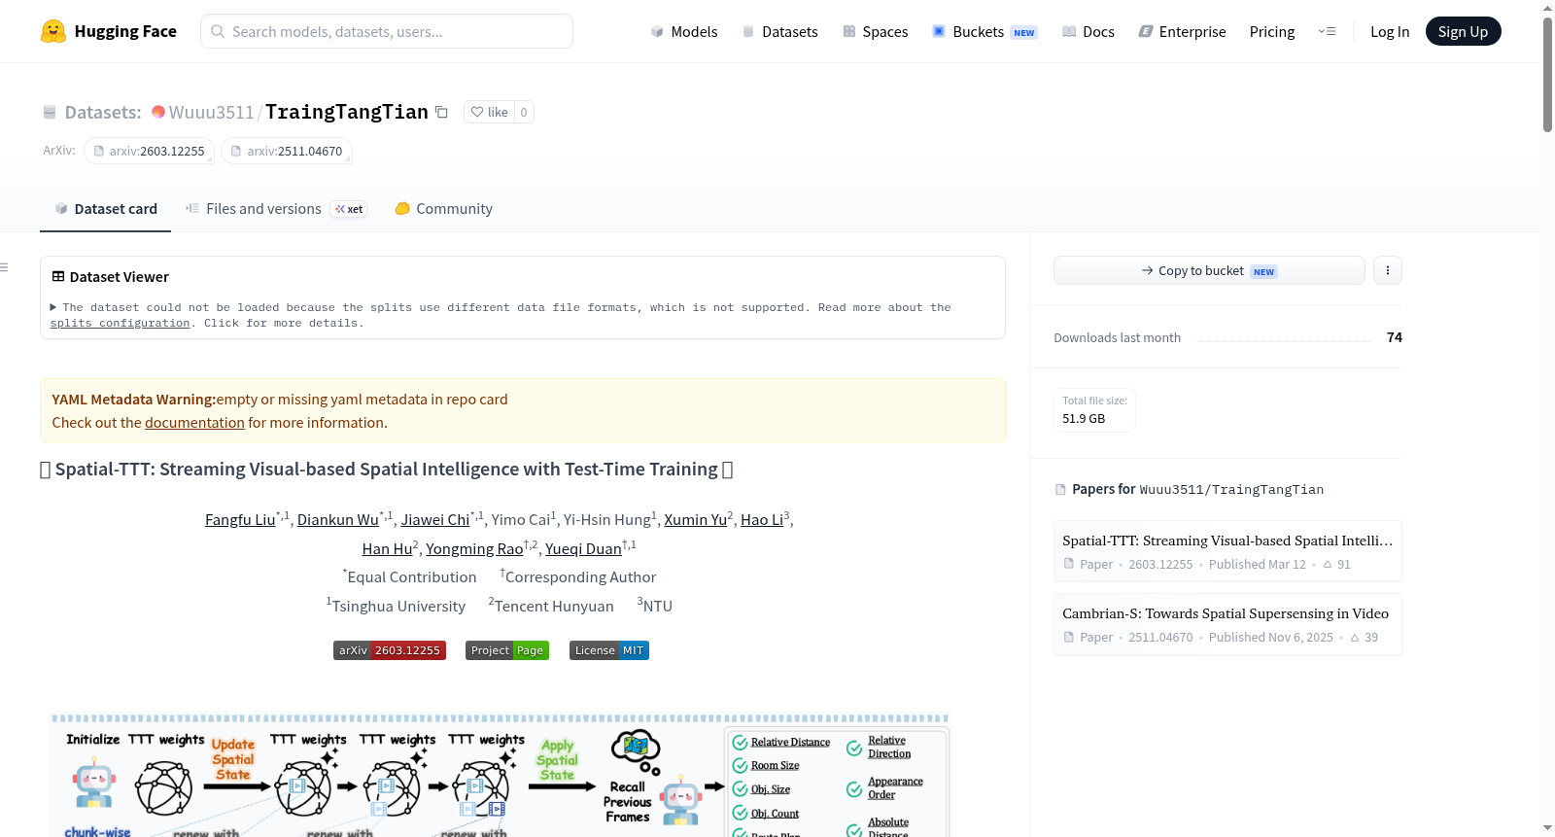
Task: Click the scrollbar down arrow
Action: point(1547,828)
